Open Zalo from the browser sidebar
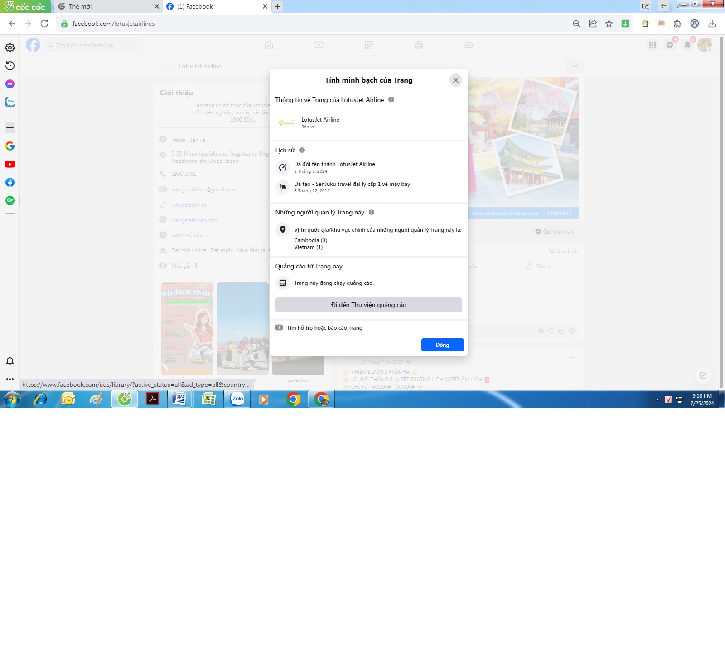This screenshot has width=725, height=653. click(10, 102)
